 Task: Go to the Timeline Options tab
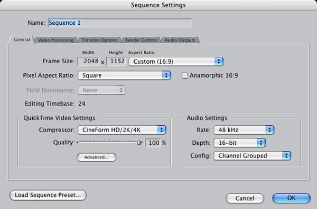99,40
